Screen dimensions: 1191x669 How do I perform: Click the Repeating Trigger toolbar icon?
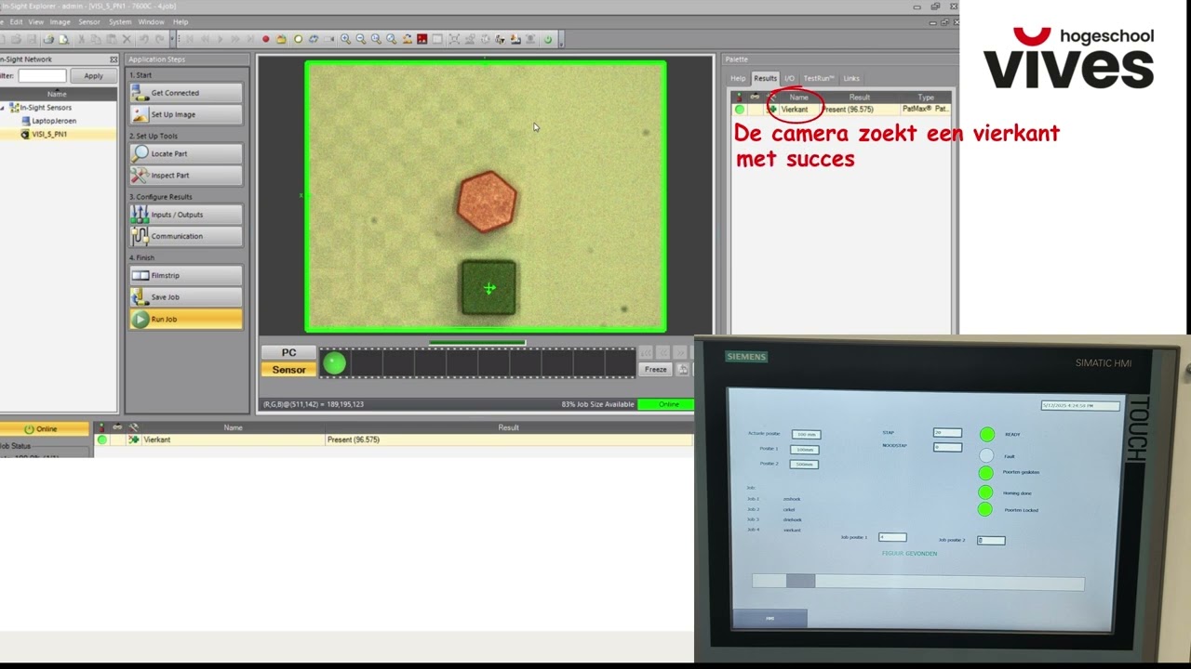click(314, 39)
